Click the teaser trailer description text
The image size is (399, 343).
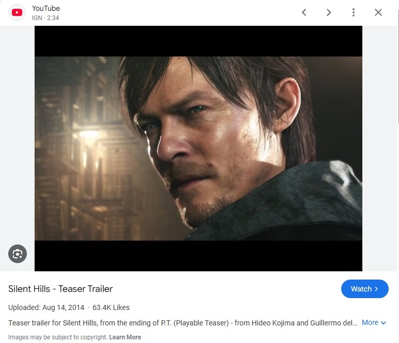click(x=182, y=323)
